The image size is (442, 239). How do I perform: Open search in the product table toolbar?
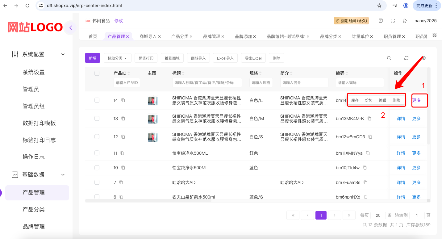point(389,58)
